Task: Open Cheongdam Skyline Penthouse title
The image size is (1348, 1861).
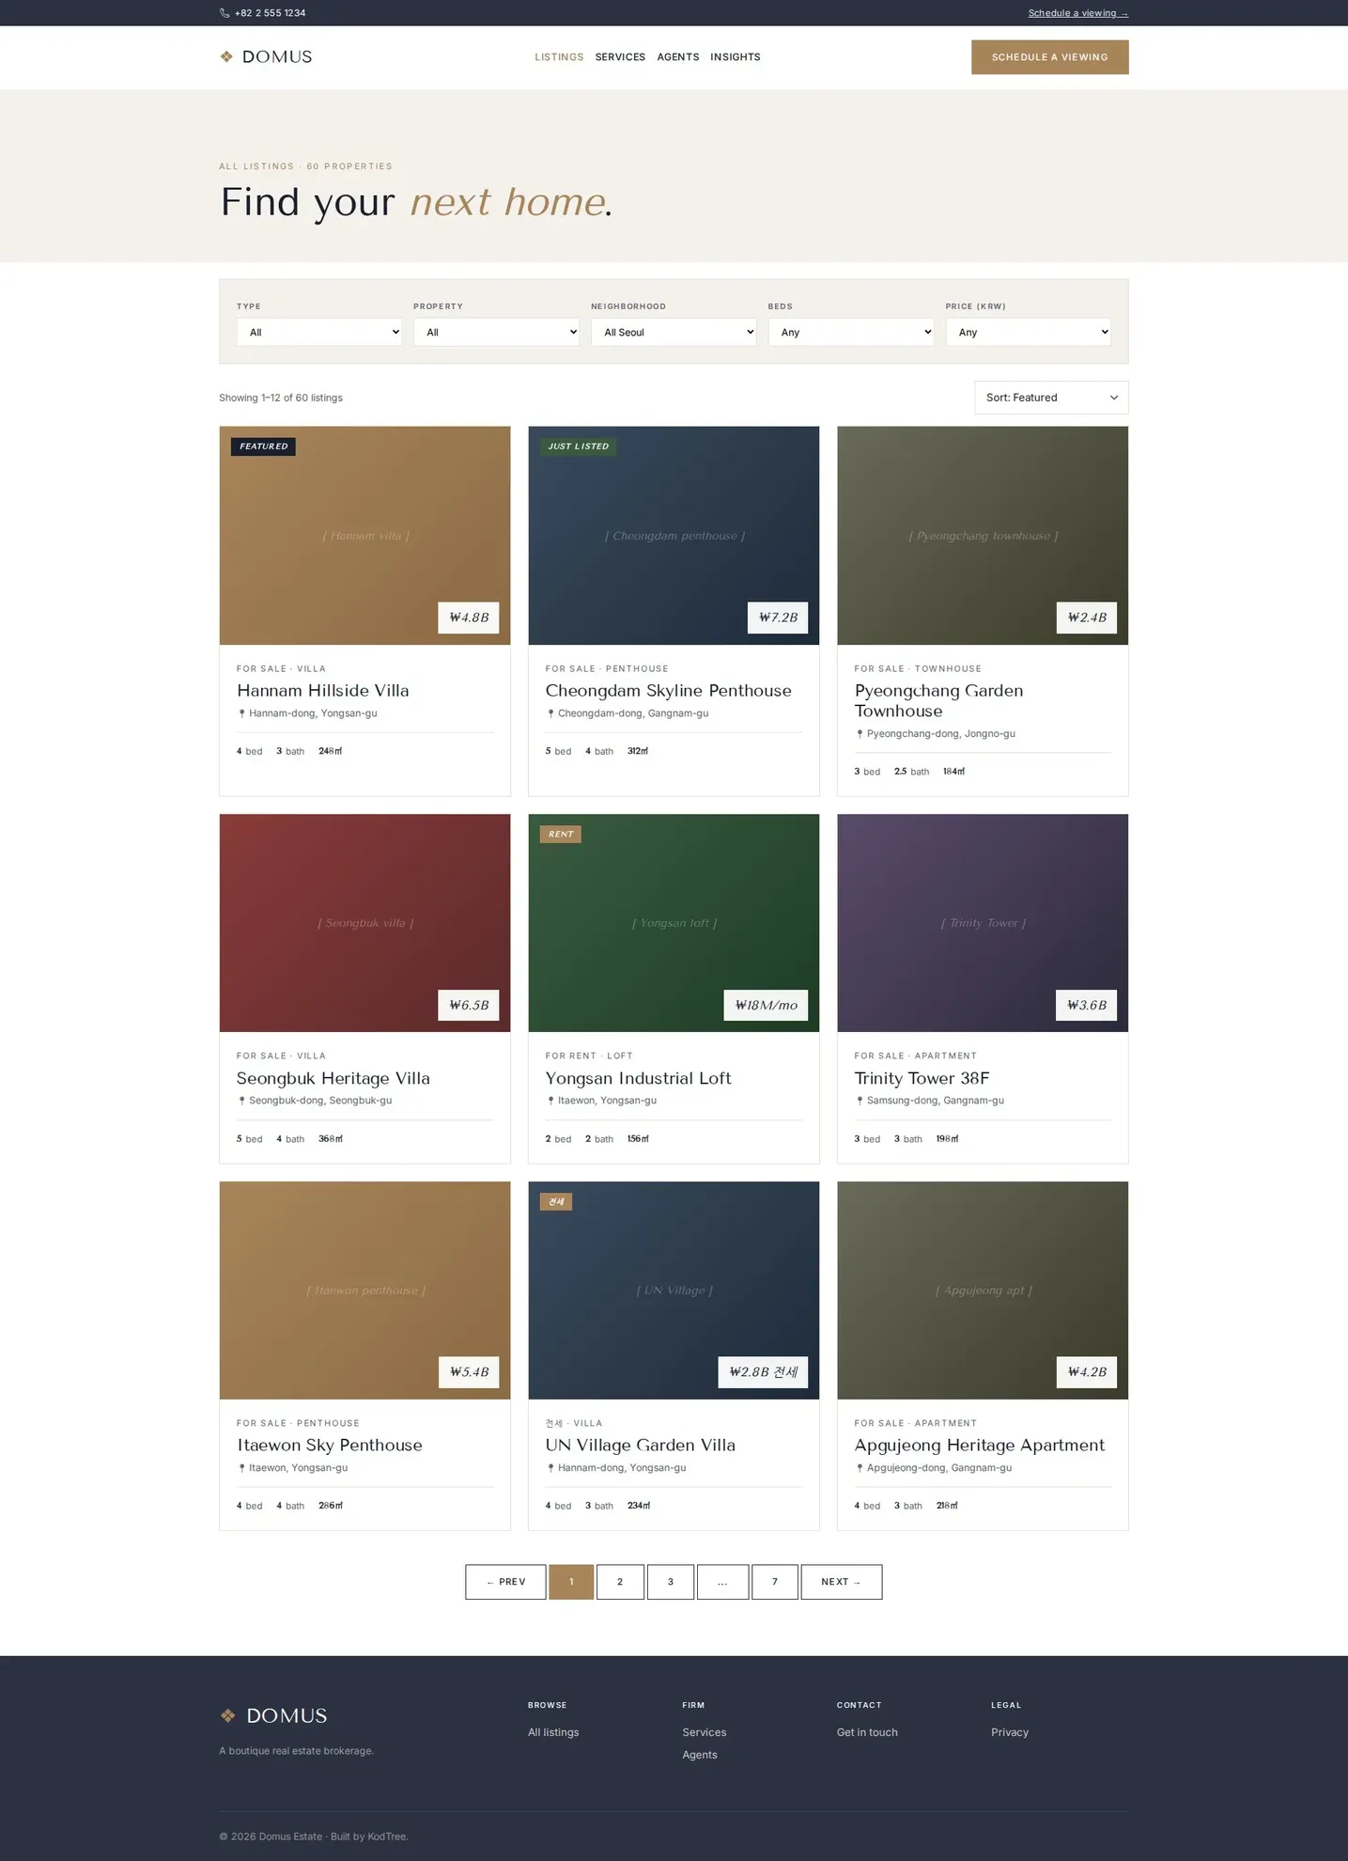Action: coord(669,691)
